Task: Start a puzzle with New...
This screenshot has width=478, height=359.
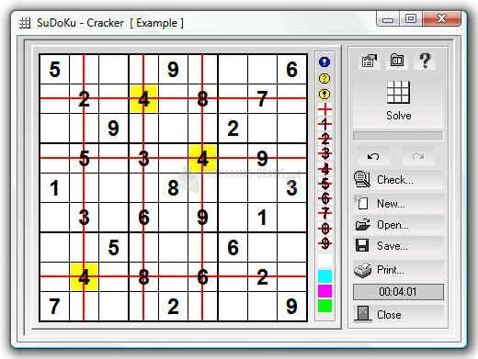Action: [391, 203]
